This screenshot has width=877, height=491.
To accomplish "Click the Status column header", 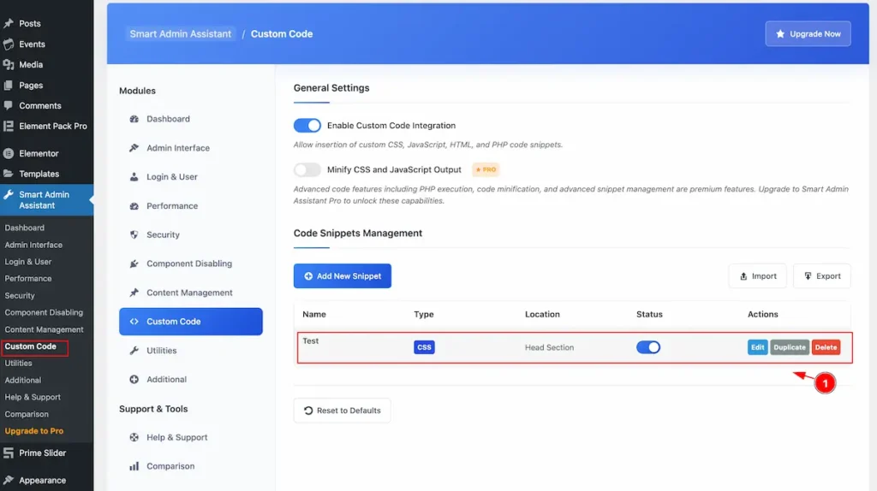I will [649, 315].
